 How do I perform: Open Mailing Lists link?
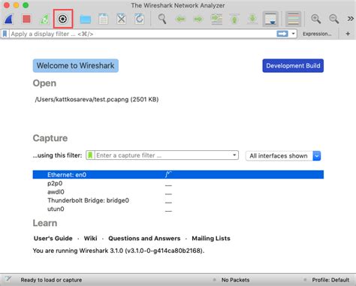click(x=211, y=238)
